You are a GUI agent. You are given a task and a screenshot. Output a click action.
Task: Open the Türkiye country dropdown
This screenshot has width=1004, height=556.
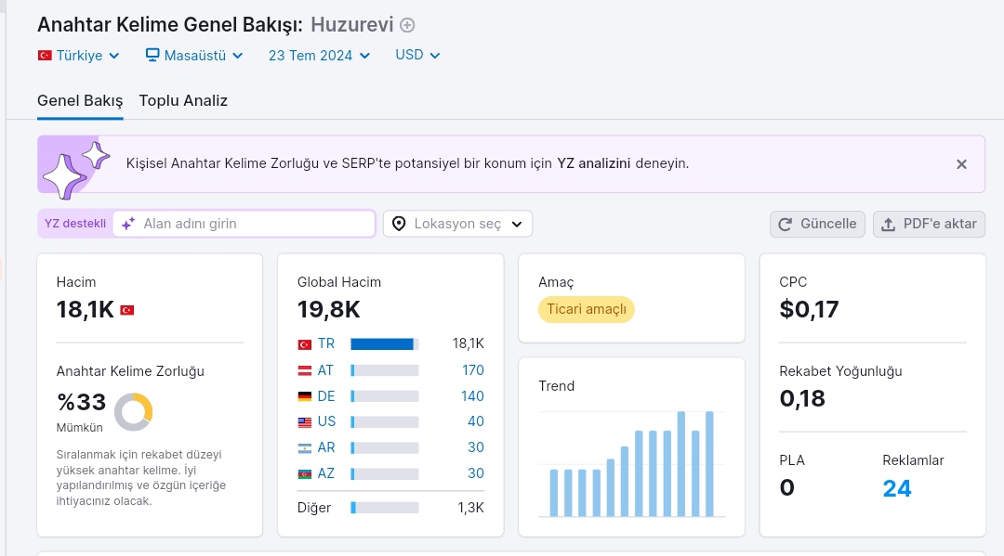(79, 56)
